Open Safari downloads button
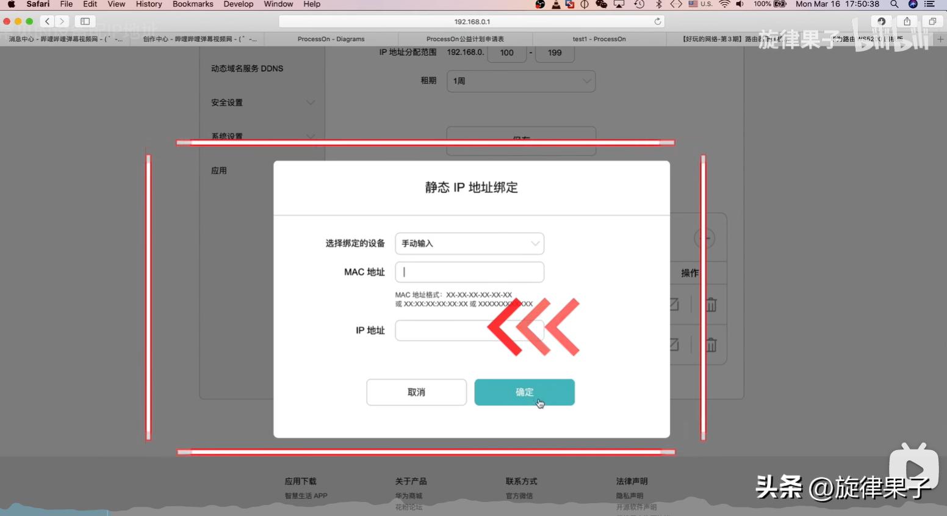 point(881,21)
